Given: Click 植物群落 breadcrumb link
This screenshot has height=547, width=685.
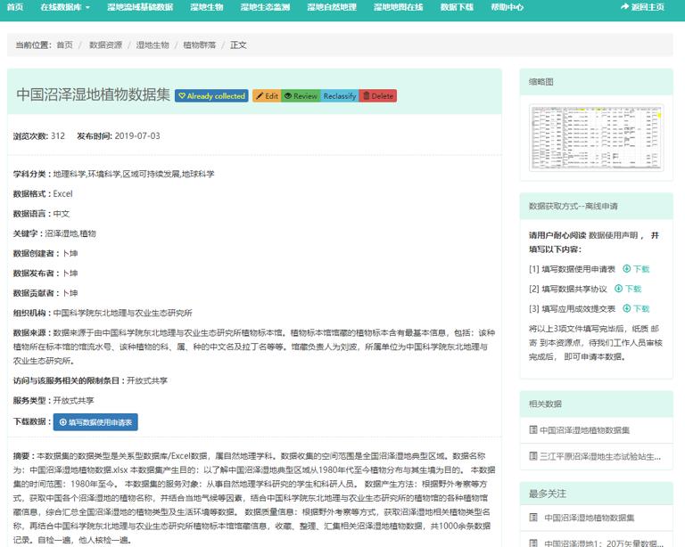Looking at the screenshot, I should (x=198, y=45).
